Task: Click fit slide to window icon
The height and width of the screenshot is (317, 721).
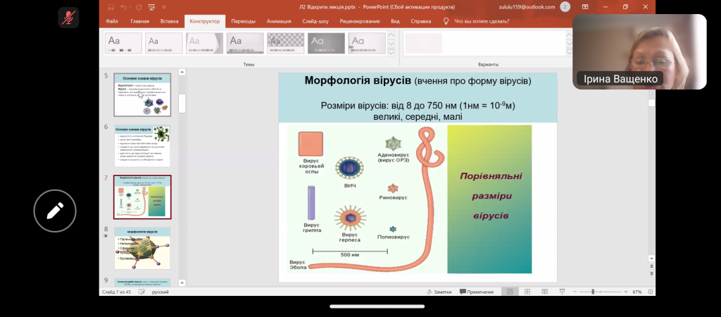Action: point(650,292)
